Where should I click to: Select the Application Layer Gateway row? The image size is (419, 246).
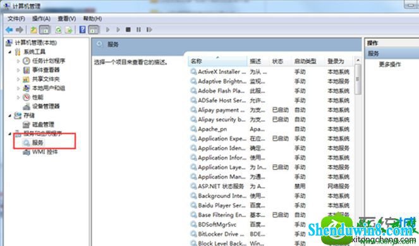tap(271, 167)
